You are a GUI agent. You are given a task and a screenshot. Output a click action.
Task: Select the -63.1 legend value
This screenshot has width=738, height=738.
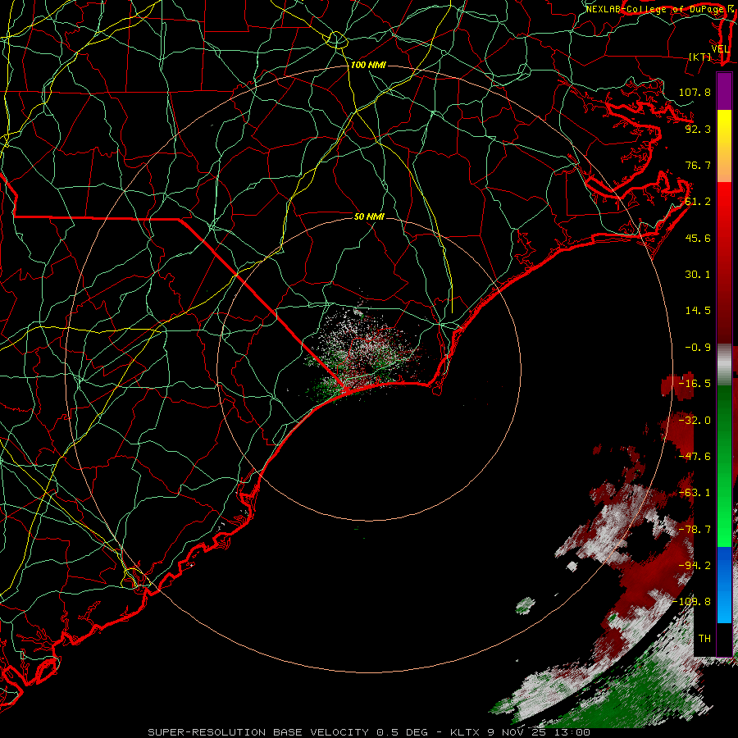[x=695, y=493]
